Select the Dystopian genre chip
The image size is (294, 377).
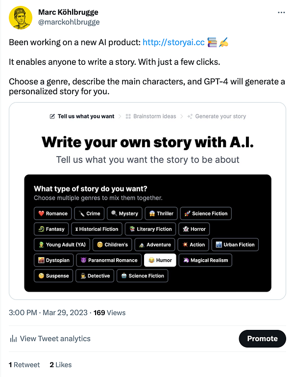click(55, 260)
